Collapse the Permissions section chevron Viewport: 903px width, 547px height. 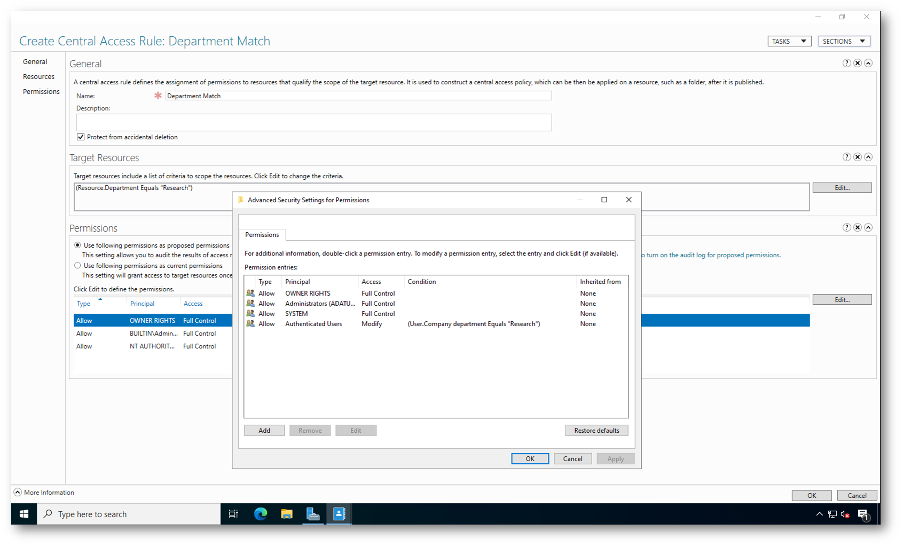[868, 227]
